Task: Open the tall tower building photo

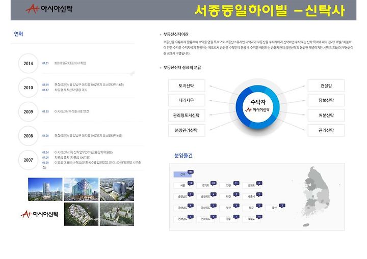Action: [x=45, y=189]
